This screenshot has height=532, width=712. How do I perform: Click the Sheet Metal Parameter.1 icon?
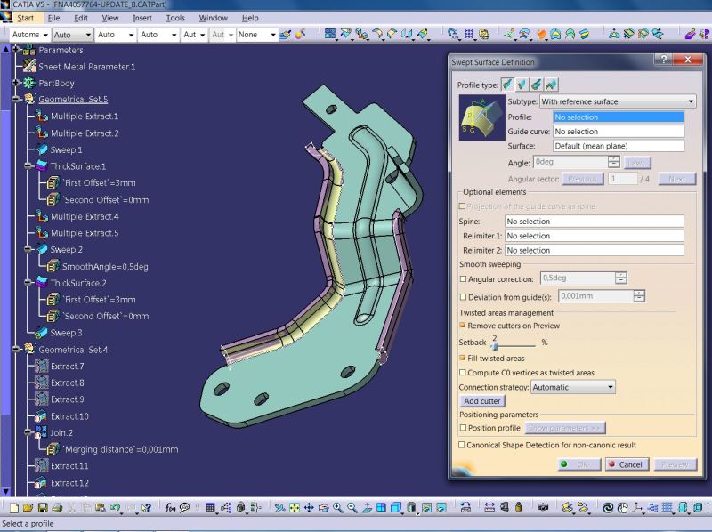pyautogui.click(x=29, y=66)
